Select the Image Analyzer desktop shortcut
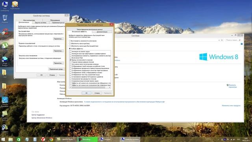 (x=5, y=61)
